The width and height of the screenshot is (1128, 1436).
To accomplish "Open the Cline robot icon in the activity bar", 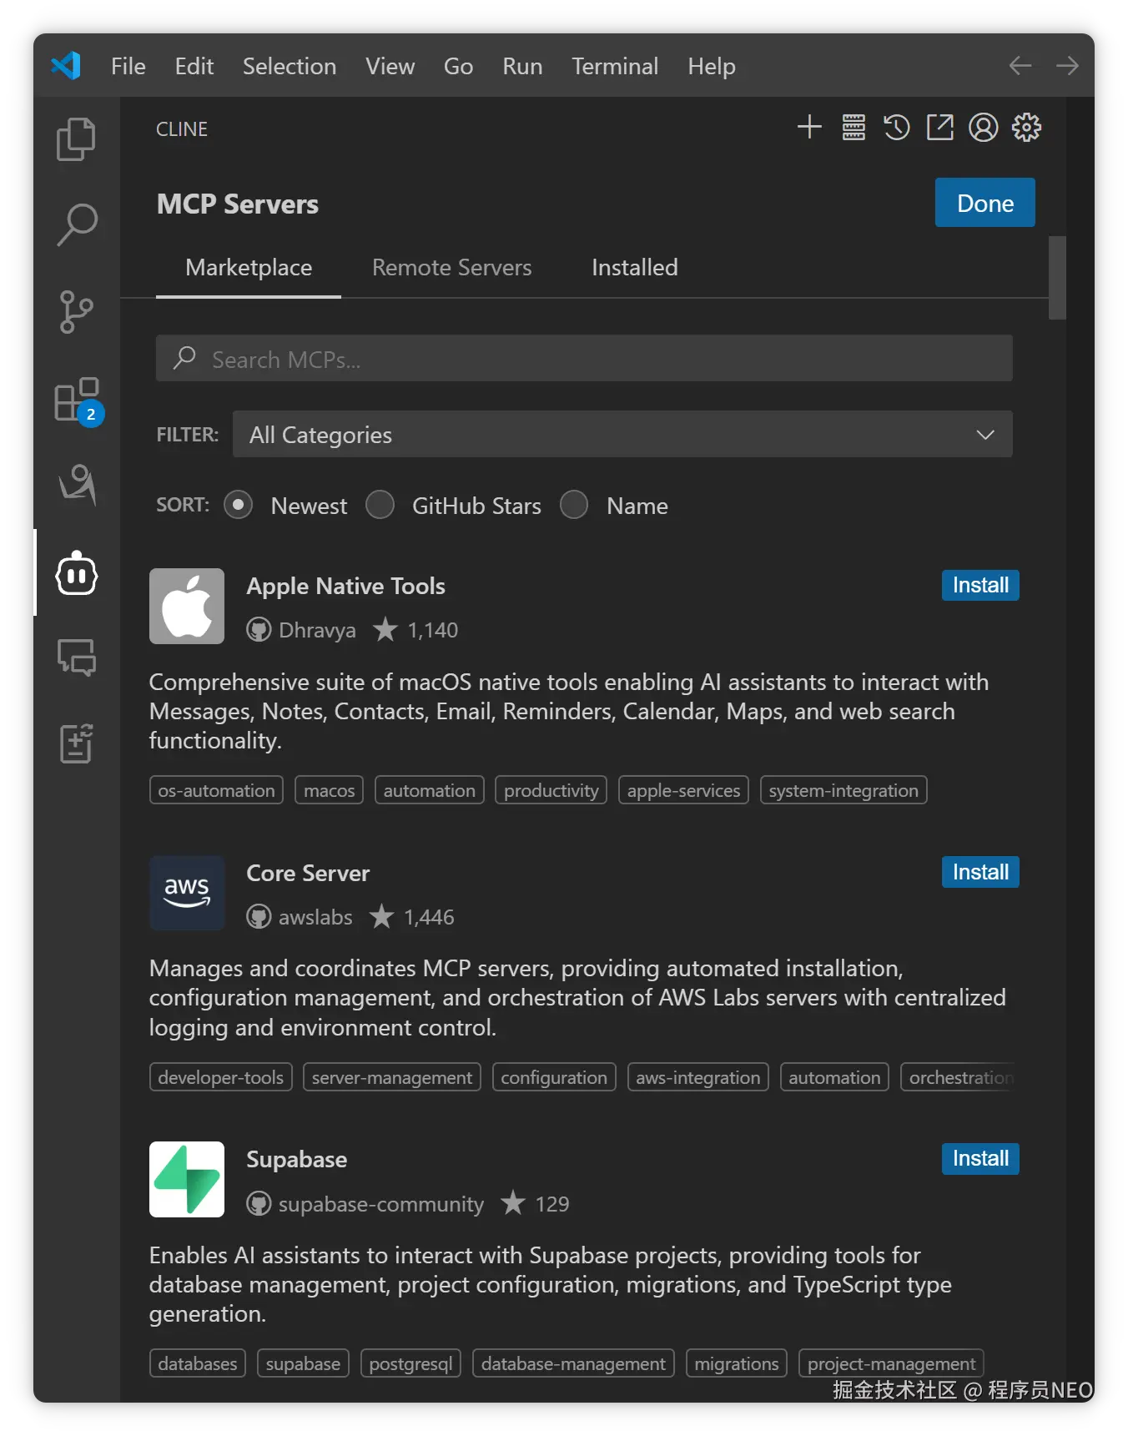I will click(x=77, y=573).
